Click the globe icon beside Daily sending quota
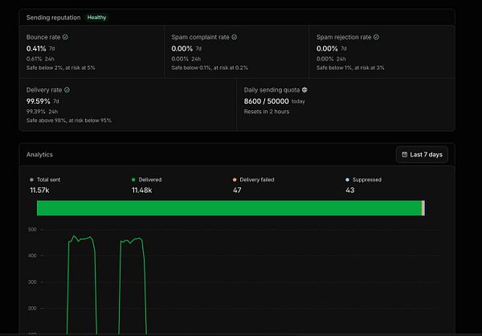 [x=304, y=90]
